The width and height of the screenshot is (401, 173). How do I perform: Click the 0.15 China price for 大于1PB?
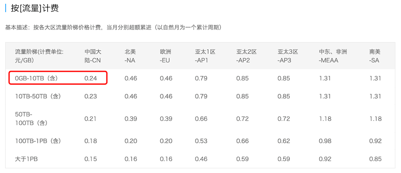pyautogui.click(x=91, y=159)
